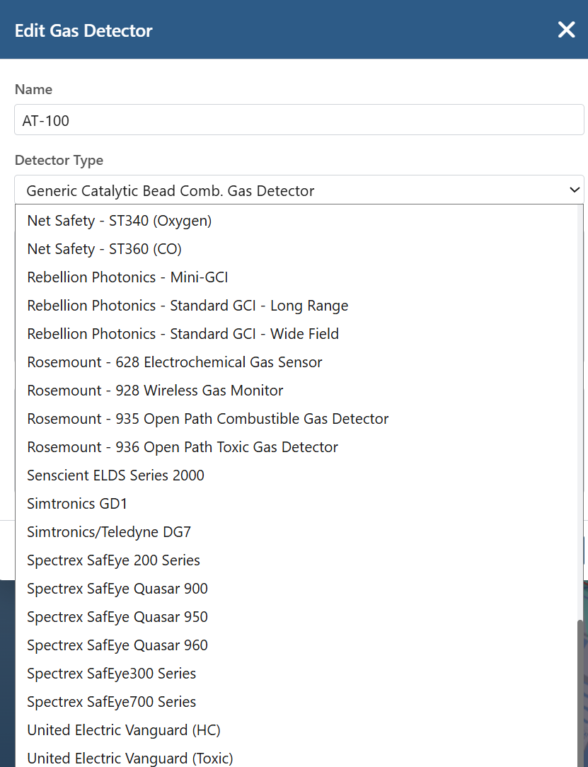
Task: Click the dropdown list scrollbar thumb
Action: tap(581, 693)
